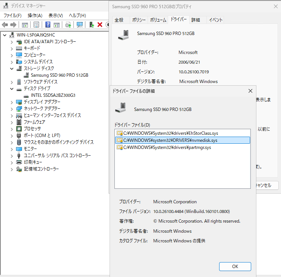Viewport: 281px width, 277px height.
Task: Collapse the ストレージ ディスク category
Action: (12, 69)
